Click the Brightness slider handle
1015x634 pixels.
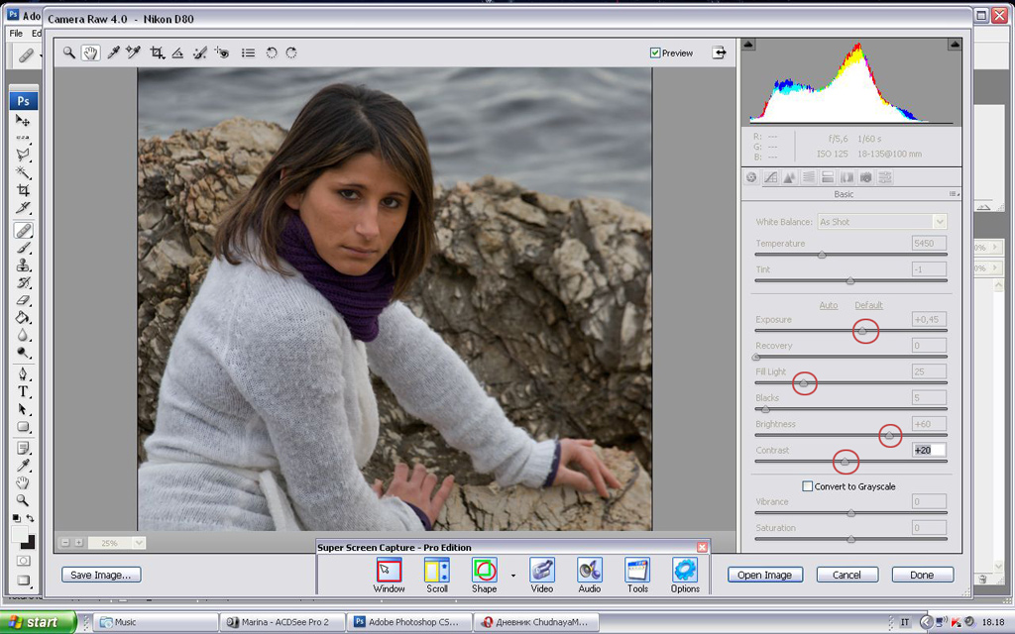pyautogui.click(x=889, y=436)
